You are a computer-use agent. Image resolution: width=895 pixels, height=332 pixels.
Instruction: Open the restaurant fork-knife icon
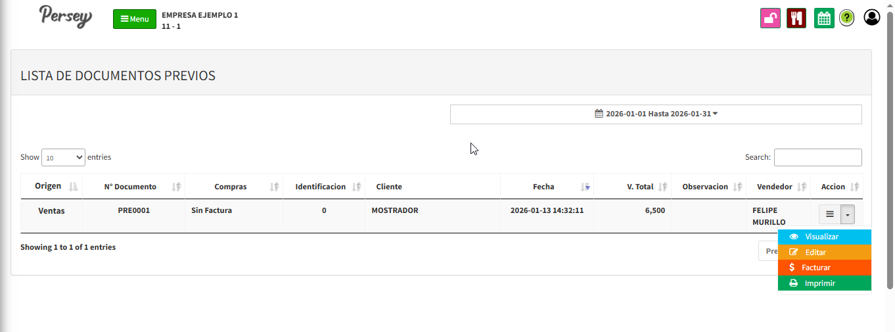[796, 18]
